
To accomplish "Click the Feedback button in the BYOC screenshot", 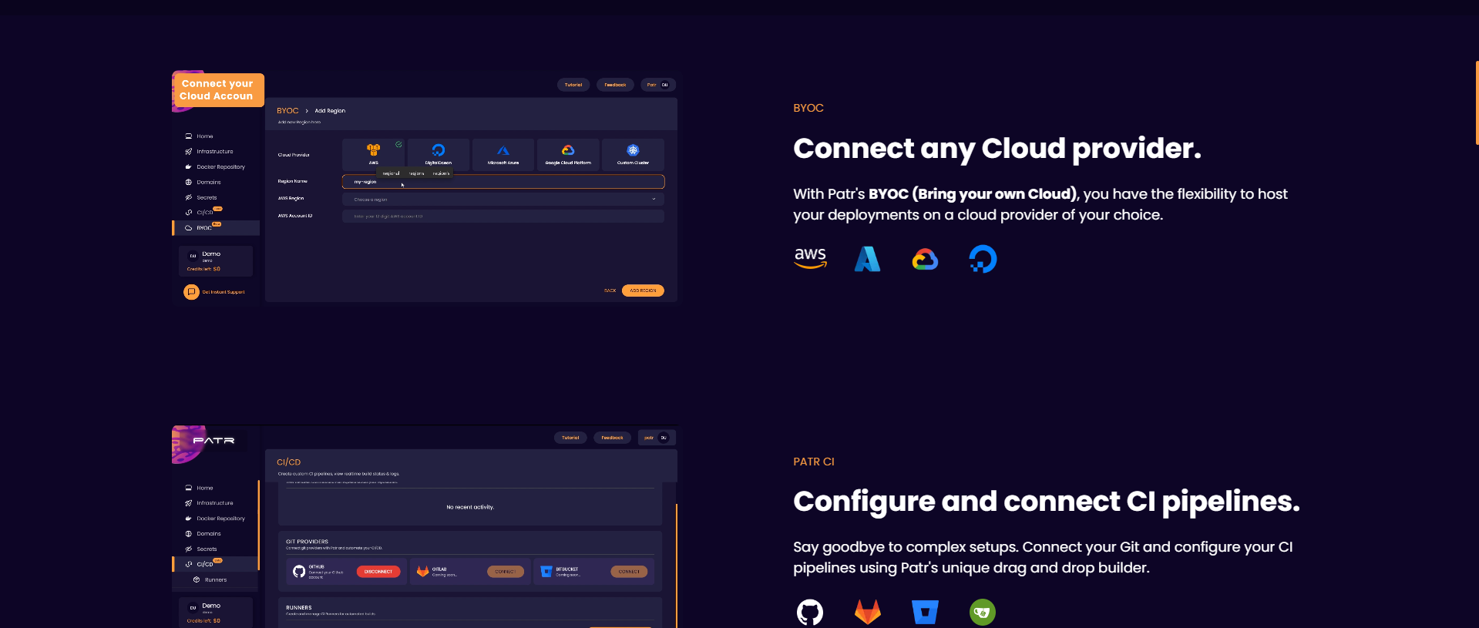I will (615, 85).
